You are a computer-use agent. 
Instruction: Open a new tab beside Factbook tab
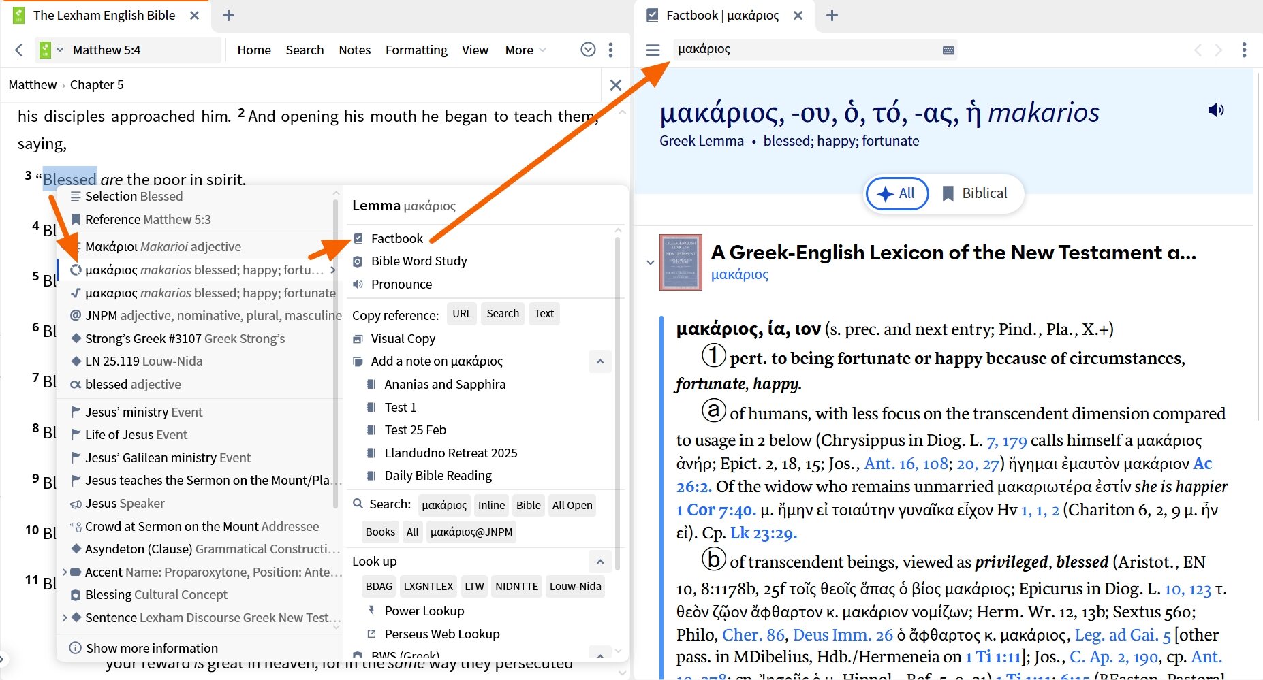pyautogui.click(x=832, y=16)
